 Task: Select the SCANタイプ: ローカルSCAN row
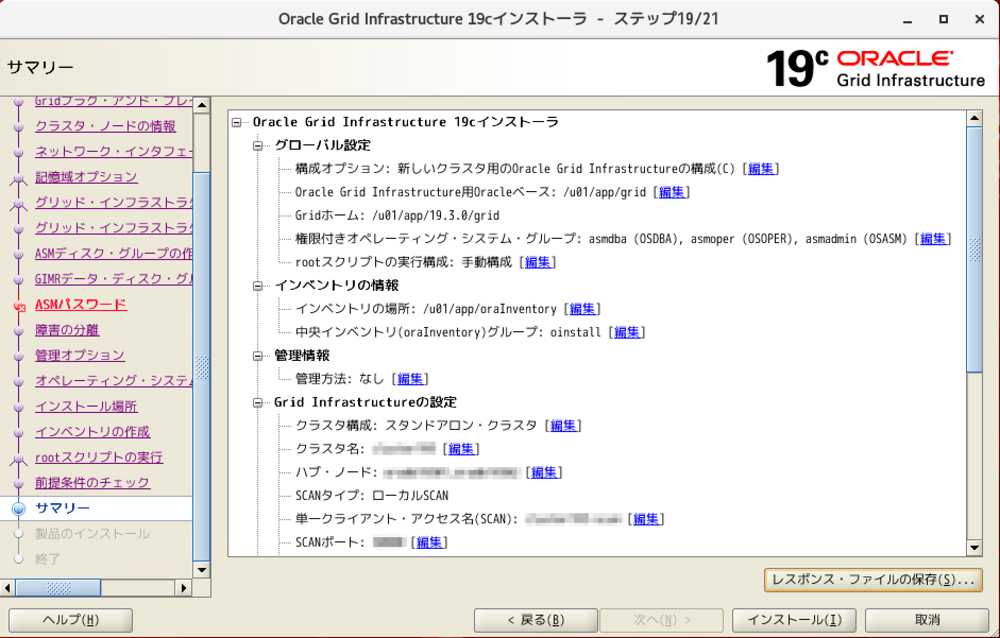[x=371, y=496]
